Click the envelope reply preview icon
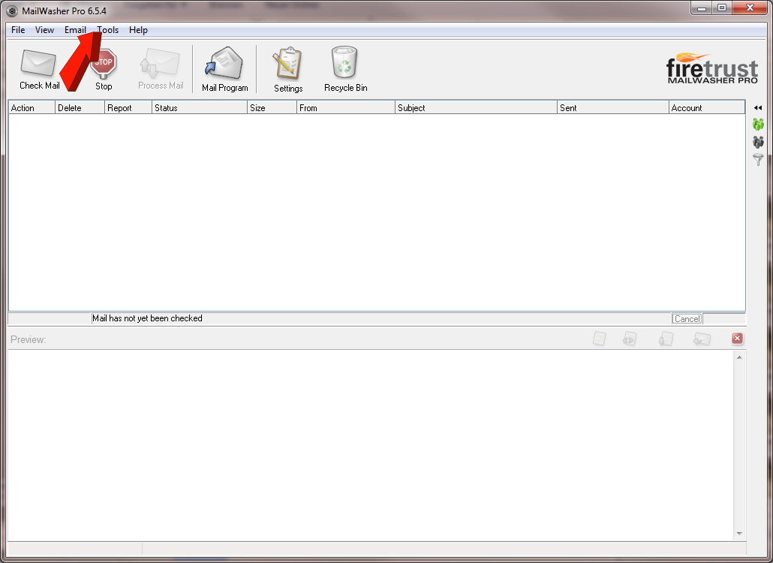 702,339
